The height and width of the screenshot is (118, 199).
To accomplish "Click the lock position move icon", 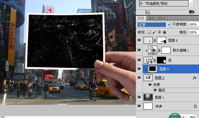I will tap(159, 32).
